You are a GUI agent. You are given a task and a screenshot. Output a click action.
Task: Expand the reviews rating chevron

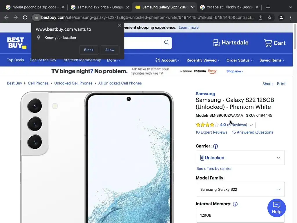tap(251, 125)
